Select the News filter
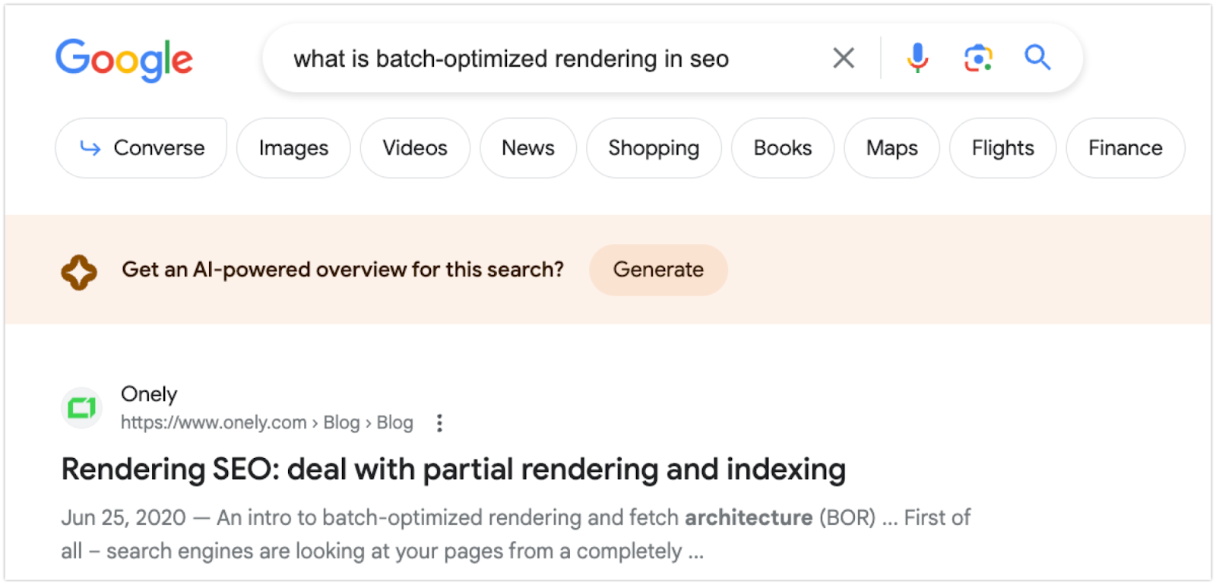Viewport: 1216px width, 585px height. pos(528,148)
